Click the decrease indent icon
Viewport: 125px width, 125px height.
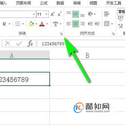(x=90, y=24)
